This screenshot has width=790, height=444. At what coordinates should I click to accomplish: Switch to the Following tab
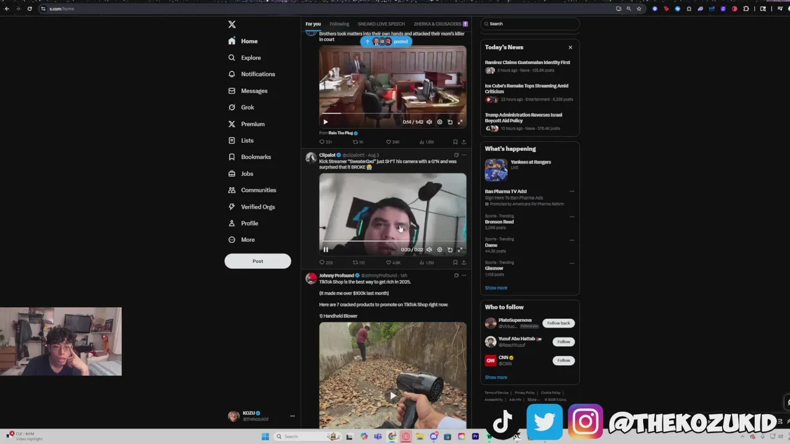[x=339, y=24]
